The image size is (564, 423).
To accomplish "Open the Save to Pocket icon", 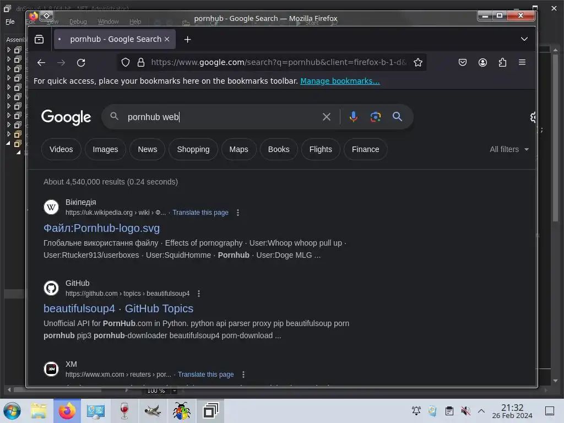I will click(463, 63).
